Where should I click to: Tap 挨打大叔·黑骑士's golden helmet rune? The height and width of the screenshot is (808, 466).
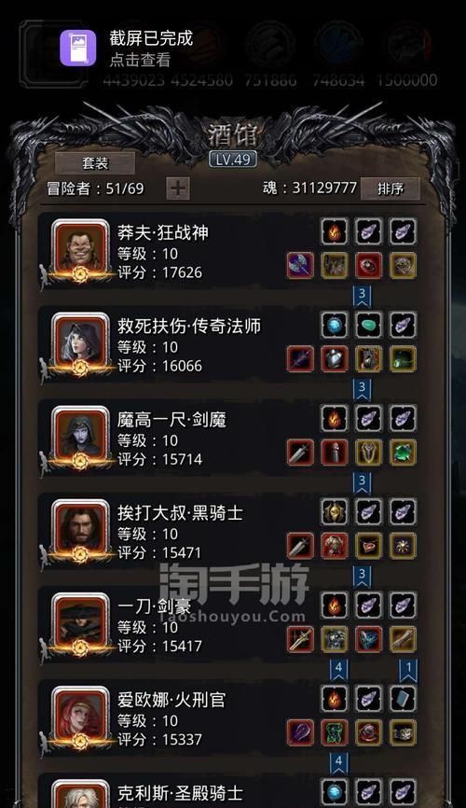335,511
